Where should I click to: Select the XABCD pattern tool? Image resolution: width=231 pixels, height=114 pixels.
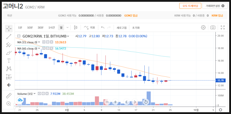coord(9,68)
